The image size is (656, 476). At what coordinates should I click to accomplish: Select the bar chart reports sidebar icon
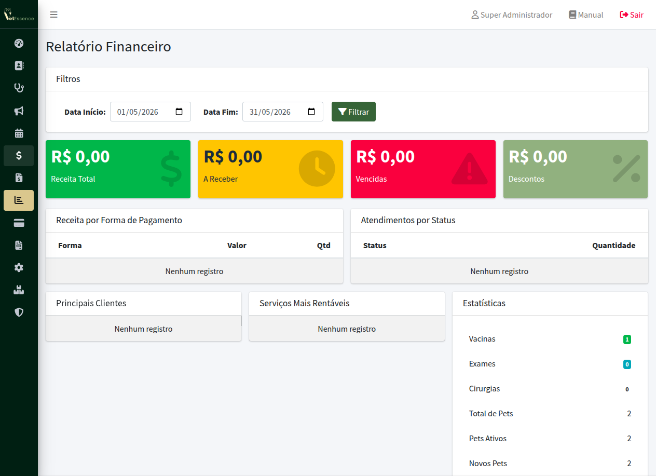pyautogui.click(x=19, y=200)
